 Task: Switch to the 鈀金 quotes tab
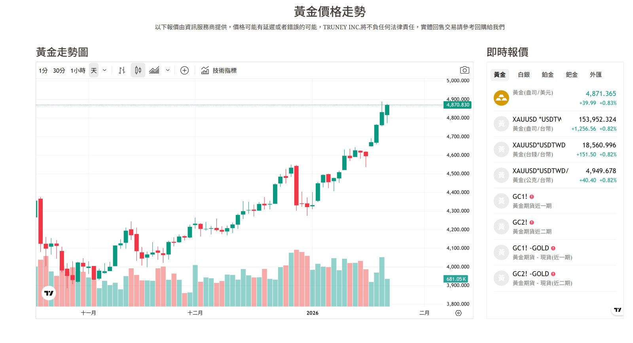pyautogui.click(x=572, y=74)
